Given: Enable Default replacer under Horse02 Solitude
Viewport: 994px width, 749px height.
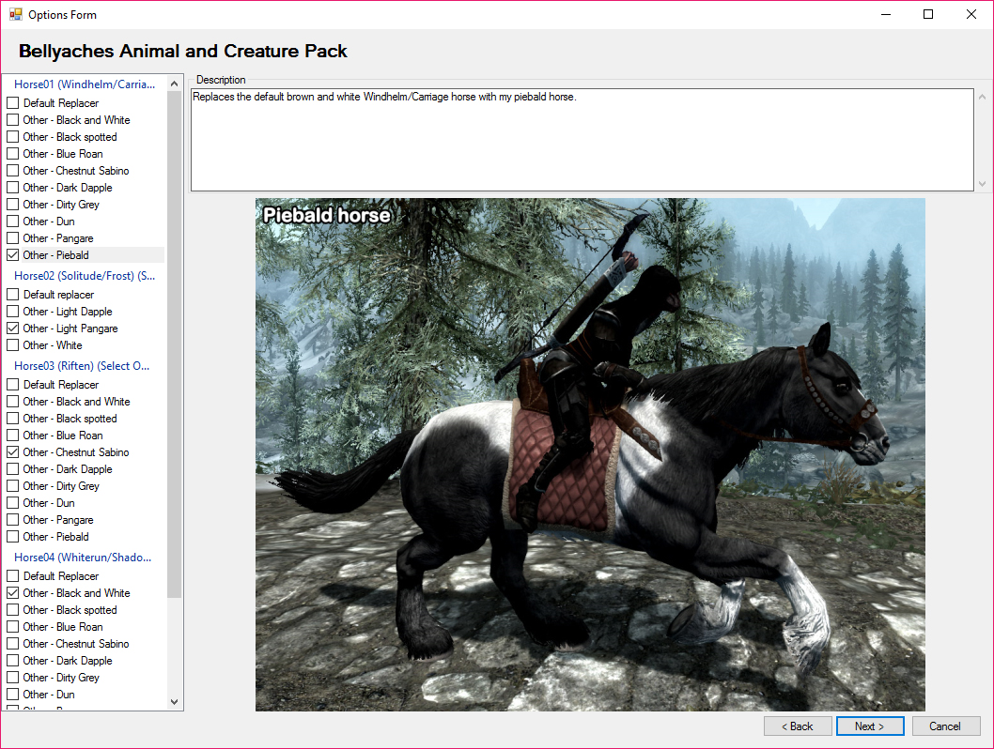Looking at the screenshot, I should click(12, 295).
